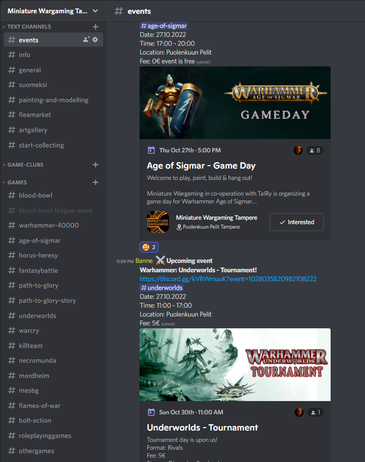The height and width of the screenshot is (462, 365).
Task: Open painting-and-modelling channel
Action: click(54, 100)
